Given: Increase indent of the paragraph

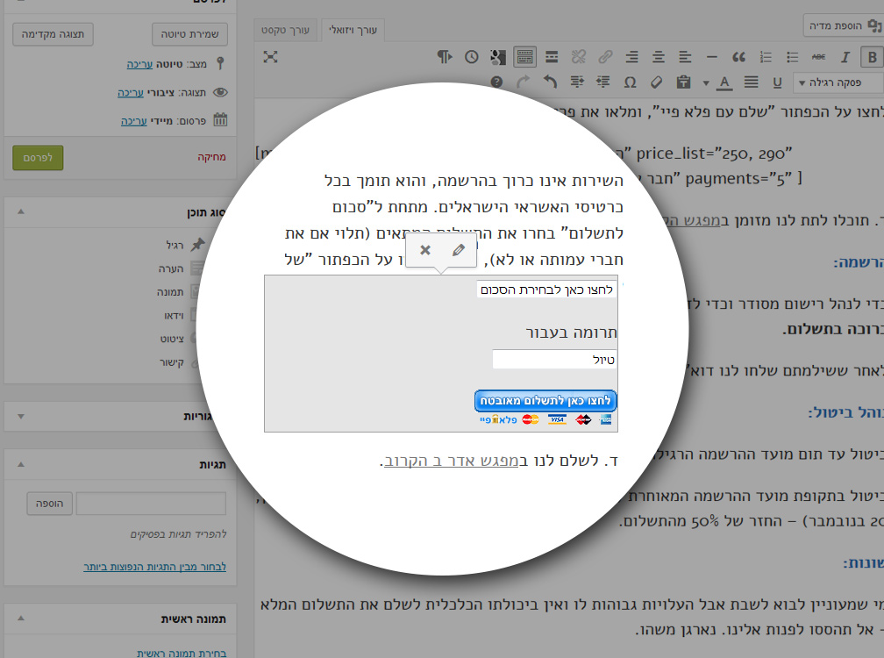Looking at the screenshot, I should point(577,82).
